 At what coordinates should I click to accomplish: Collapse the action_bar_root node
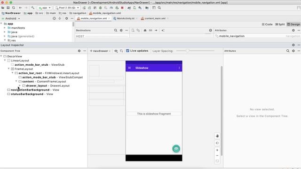point(13,73)
